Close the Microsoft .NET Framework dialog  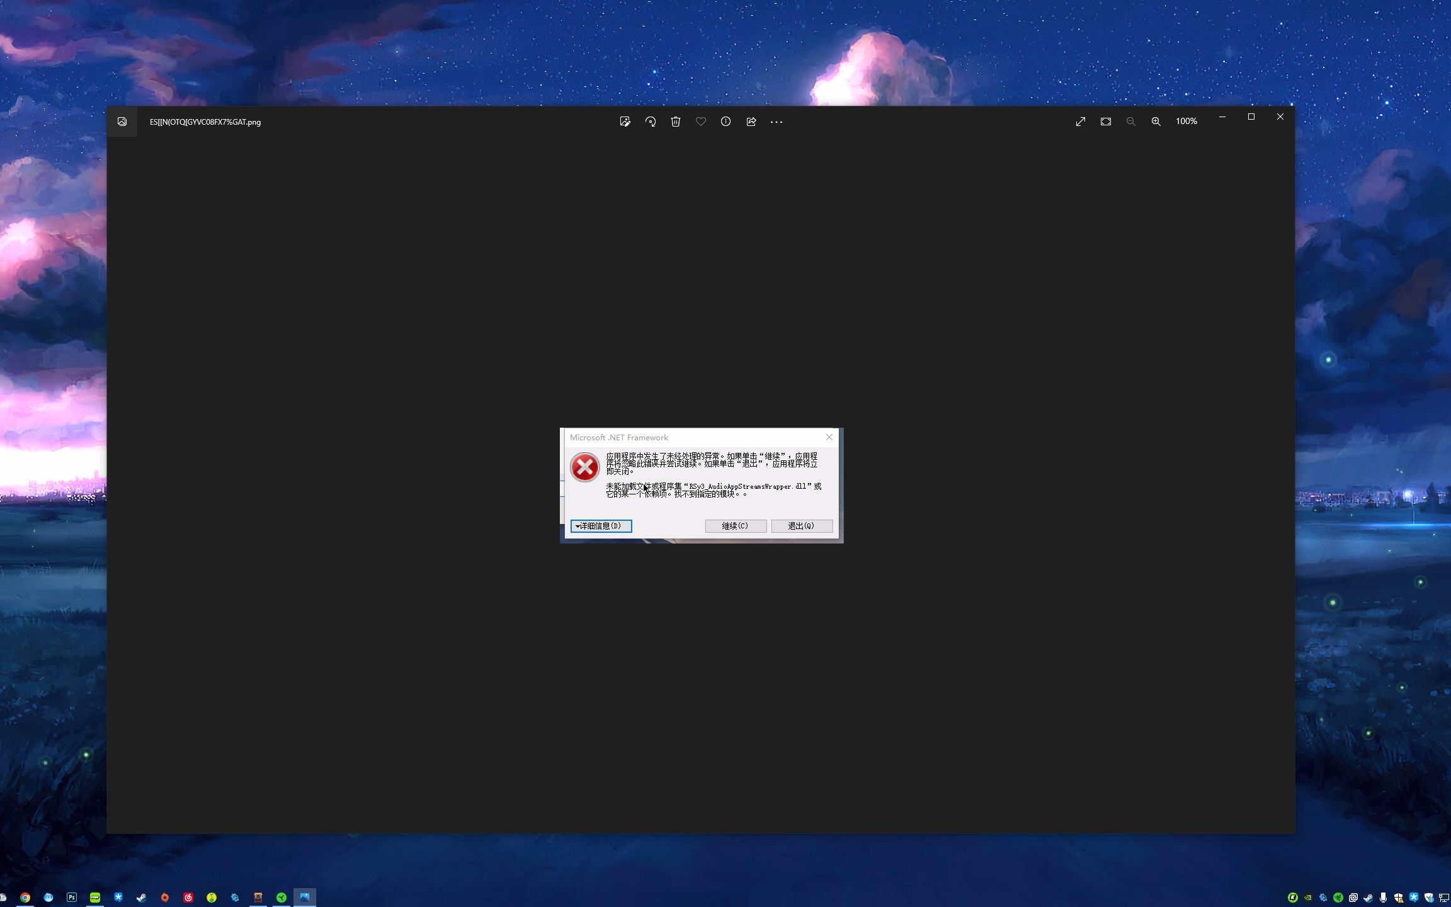(829, 437)
